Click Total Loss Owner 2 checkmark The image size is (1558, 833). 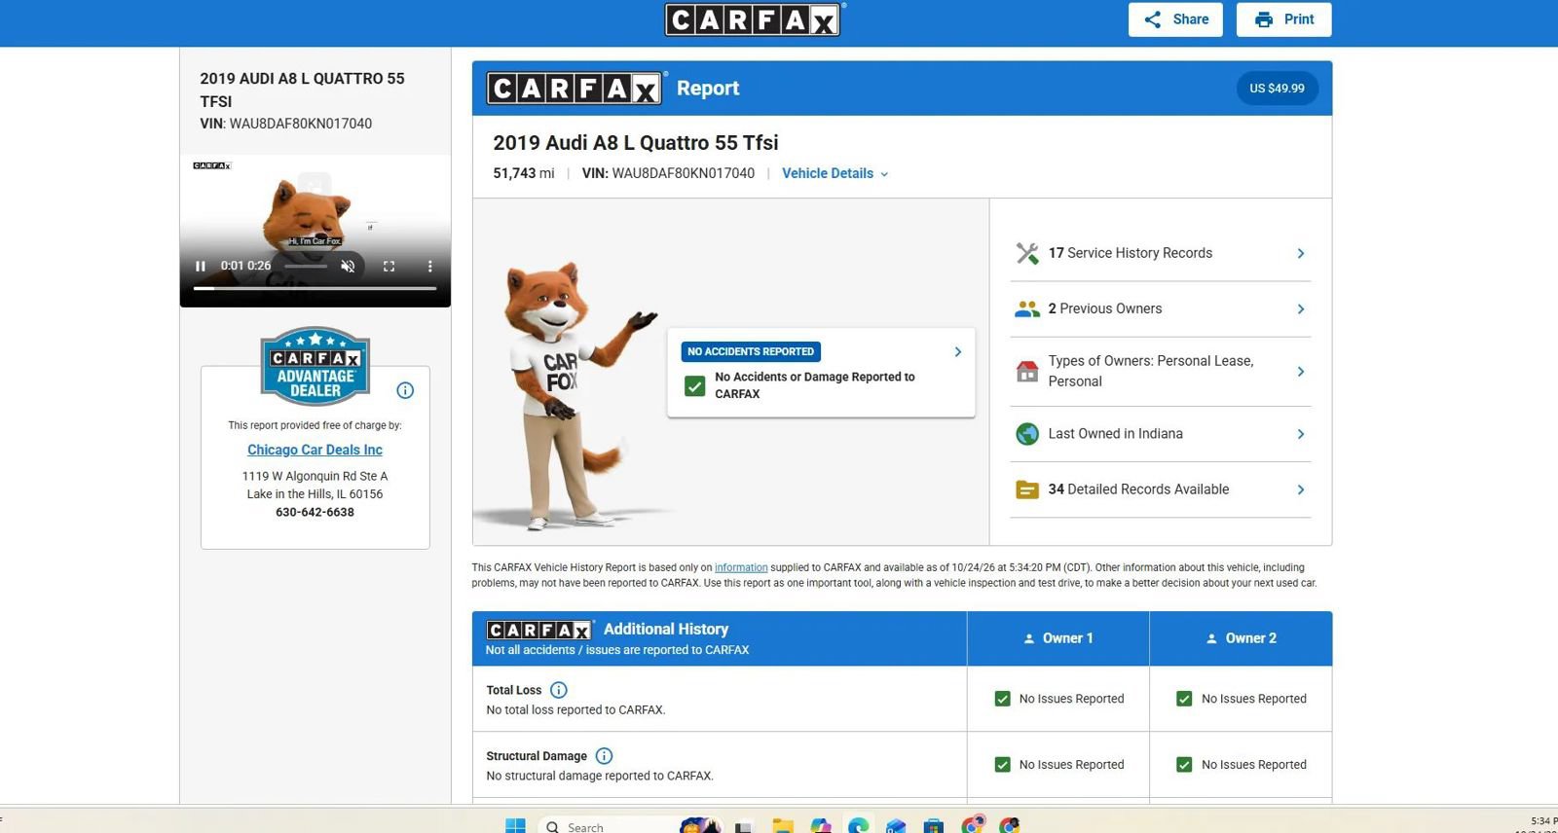[x=1184, y=699]
